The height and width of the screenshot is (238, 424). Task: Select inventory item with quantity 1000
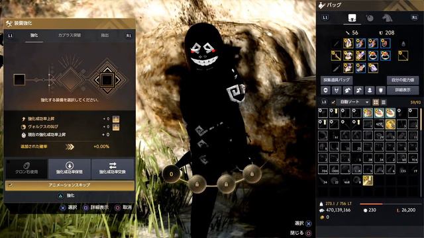[x=334, y=169]
